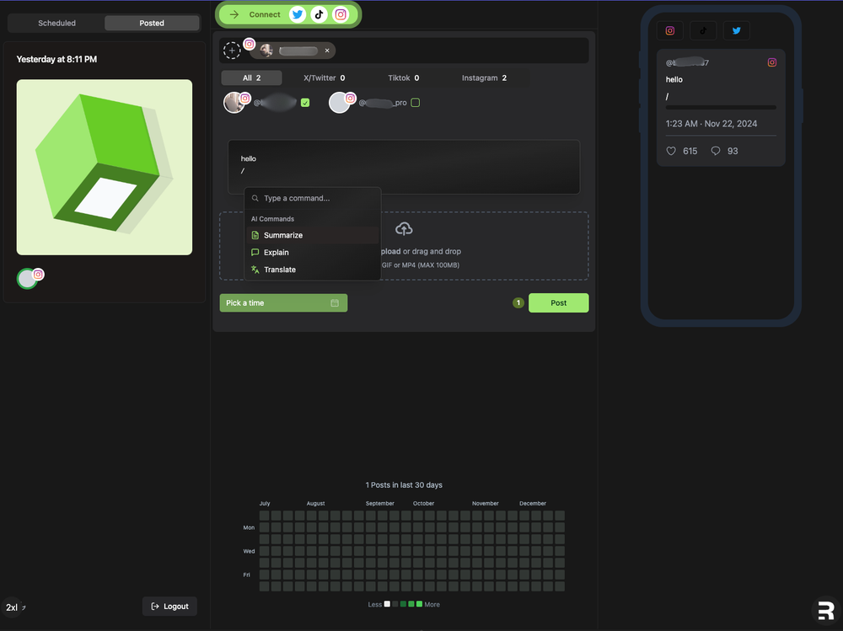Enable the second account ending in pro
The image size is (843, 631).
(415, 101)
